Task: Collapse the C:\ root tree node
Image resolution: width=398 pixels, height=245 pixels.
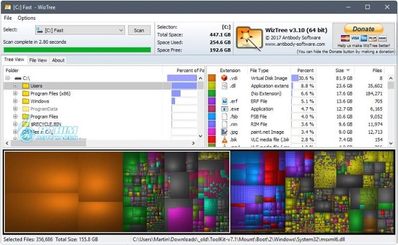Action: pyautogui.click(x=7, y=78)
